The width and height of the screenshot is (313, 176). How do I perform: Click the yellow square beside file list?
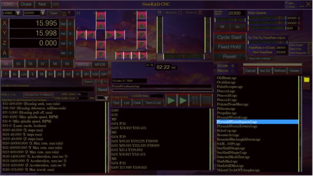(307, 80)
